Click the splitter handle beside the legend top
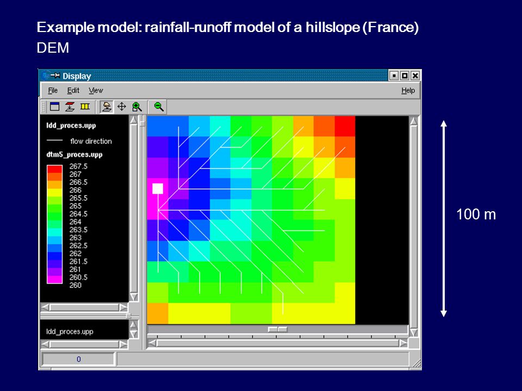Viewport: 522px width, 391px height. point(142,124)
